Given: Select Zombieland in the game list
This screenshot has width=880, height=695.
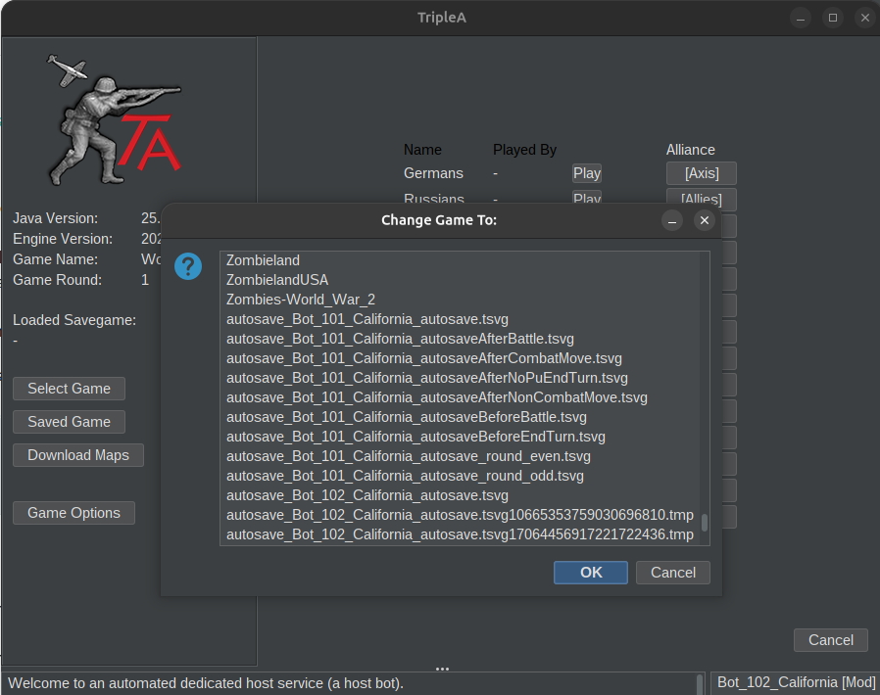Looking at the screenshot, I should coord(461,260).
